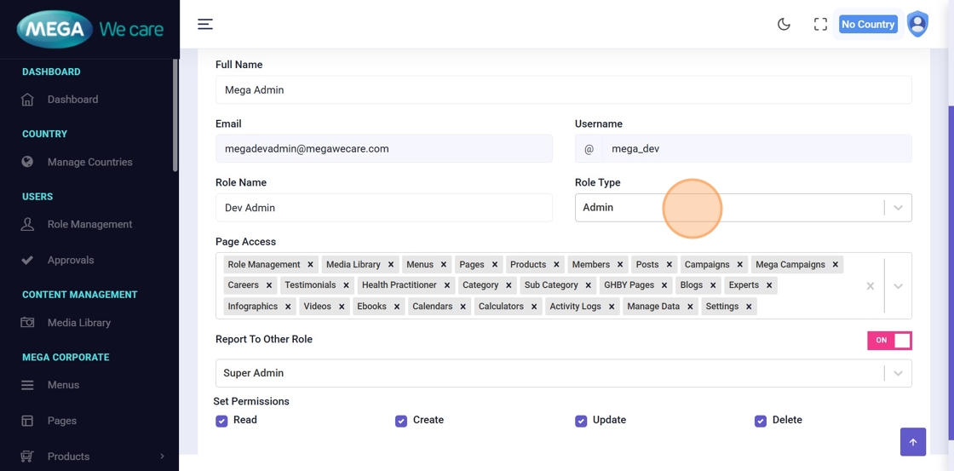954x471 pixels.
Task: Clear all Page Access selections
Action: point(870,286)
